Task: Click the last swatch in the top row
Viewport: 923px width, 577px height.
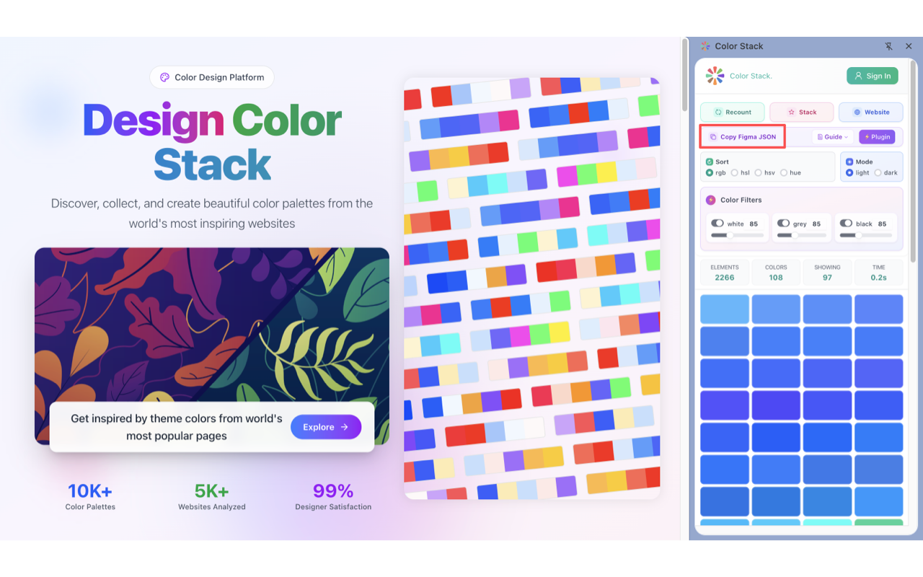Action: [879, 309]
